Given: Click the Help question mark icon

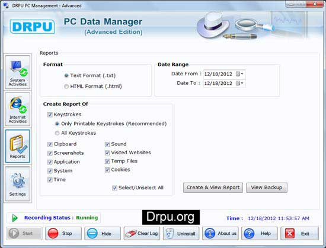Looking at the screenshot, I should pyautogui.click(x=249, y=233).
